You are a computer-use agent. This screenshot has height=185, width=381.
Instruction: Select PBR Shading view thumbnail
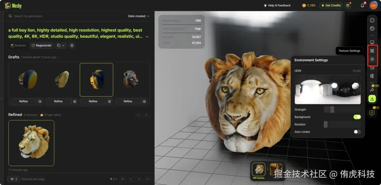pos(258,169)
